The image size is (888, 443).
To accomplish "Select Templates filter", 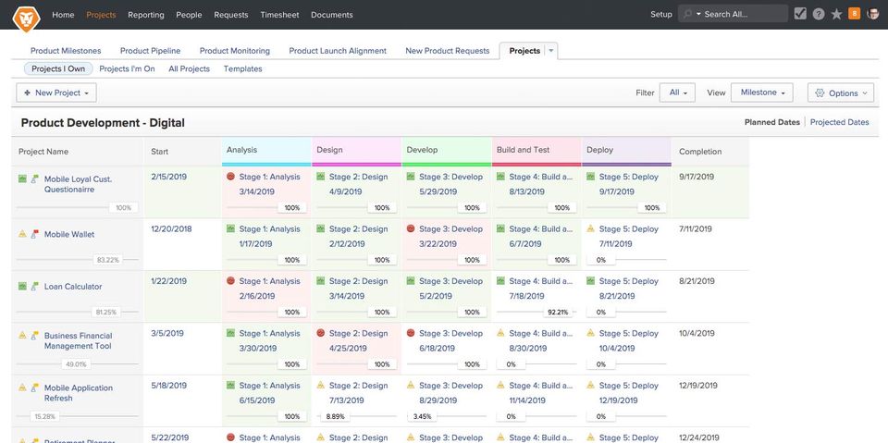I will pyautogui.click(x=243, y=68).
